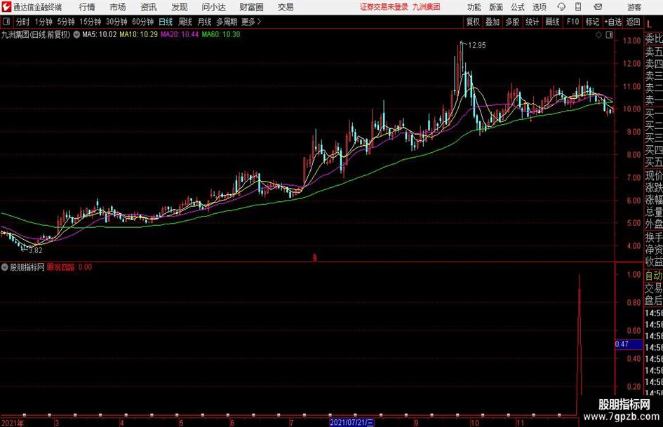Viewport: 663px width, 427px height.
Task: Click the diamond icon above price axis
Action: (598, 35)
